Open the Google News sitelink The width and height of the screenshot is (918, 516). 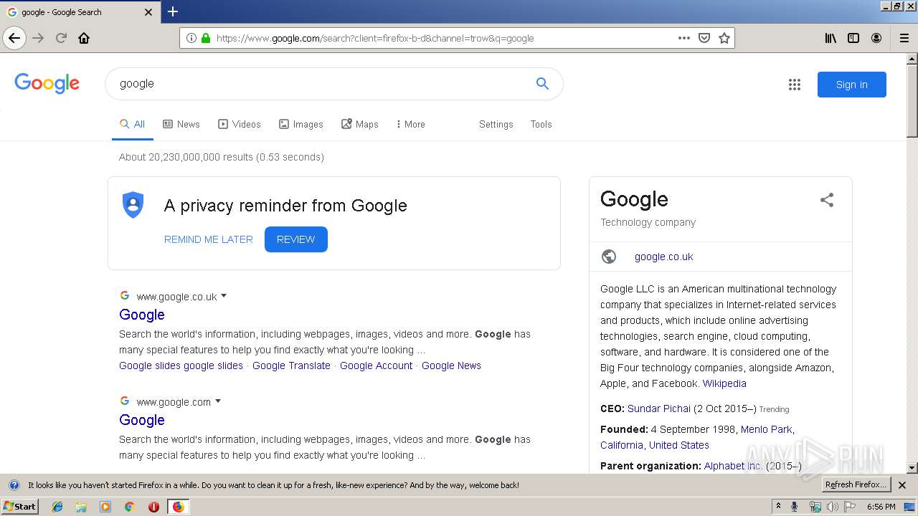pyautogui.click(x=451, y=365)
